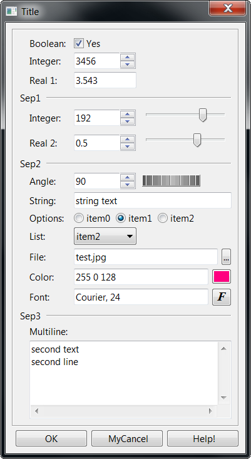Screen dimensions: 251x459
Task: Increase the 3456 Integer value using up arrow
Action: (128, 57)
